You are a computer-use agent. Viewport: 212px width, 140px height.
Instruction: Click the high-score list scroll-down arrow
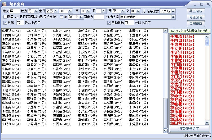207,122
